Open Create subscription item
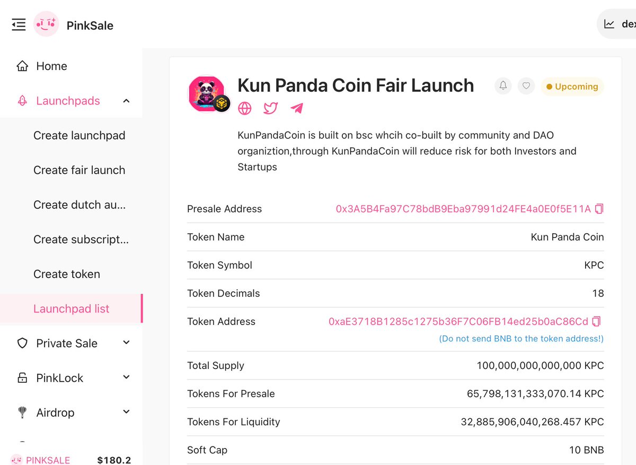The image size is (636, 465). [x=81, y=240]
